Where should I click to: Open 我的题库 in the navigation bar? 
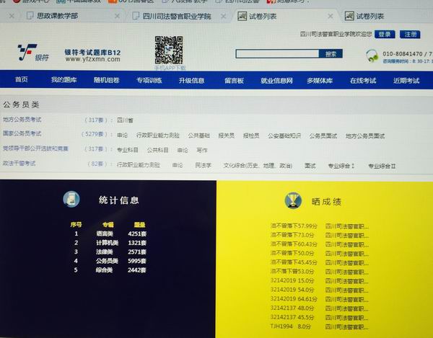pyautogui.click(x=64, y=80)
